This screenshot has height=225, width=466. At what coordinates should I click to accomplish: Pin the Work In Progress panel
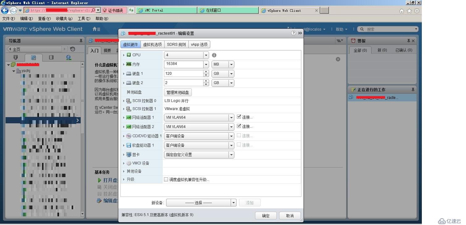(x=413, y=90)
